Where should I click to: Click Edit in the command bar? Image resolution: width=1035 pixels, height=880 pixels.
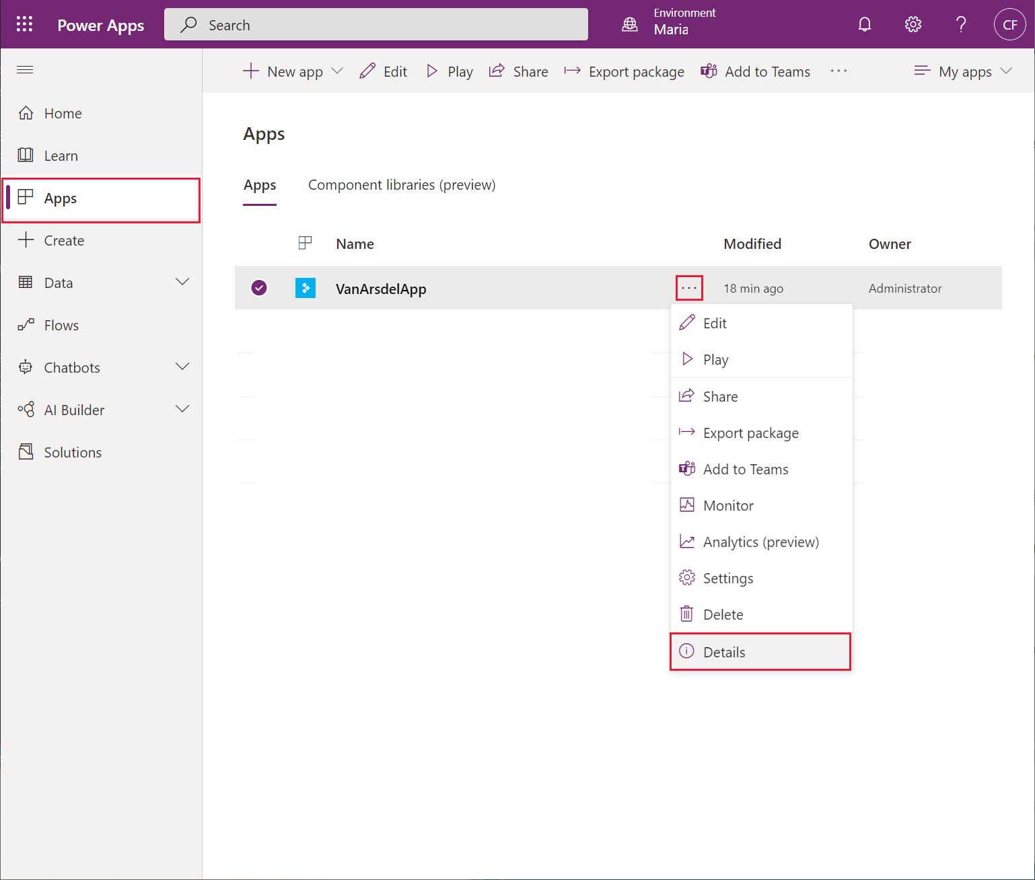click(384, 71)
